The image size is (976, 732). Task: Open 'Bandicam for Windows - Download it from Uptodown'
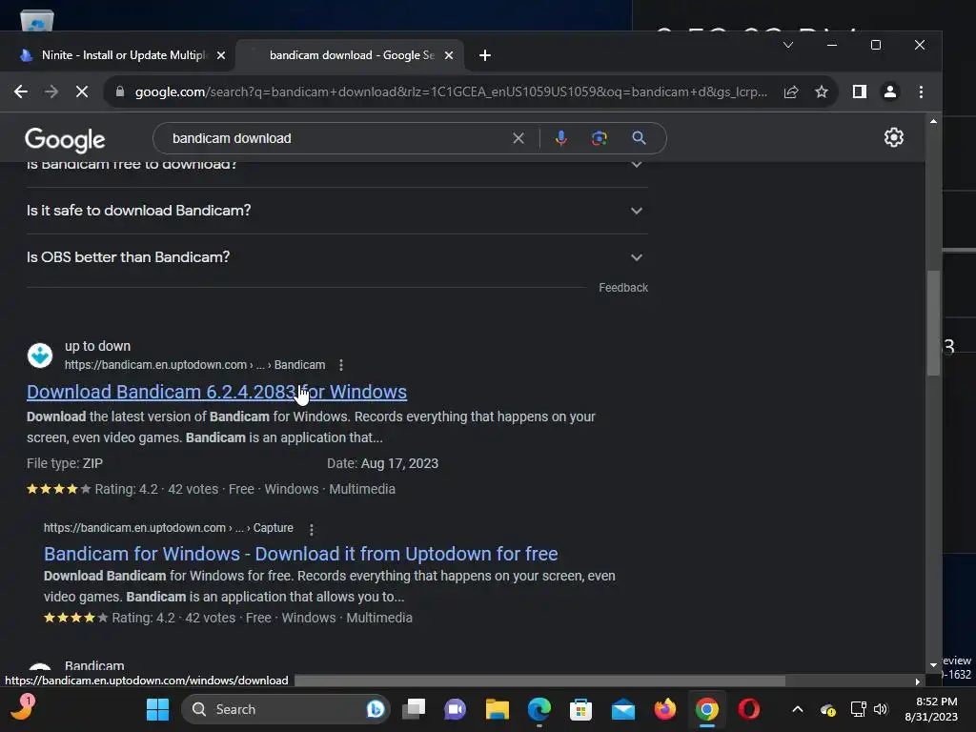tap(300, 554)
